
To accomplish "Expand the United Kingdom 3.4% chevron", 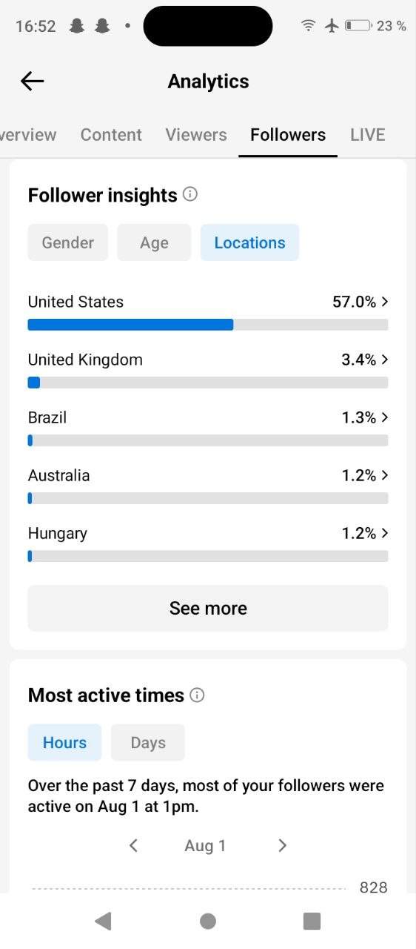I will [384, 360].
